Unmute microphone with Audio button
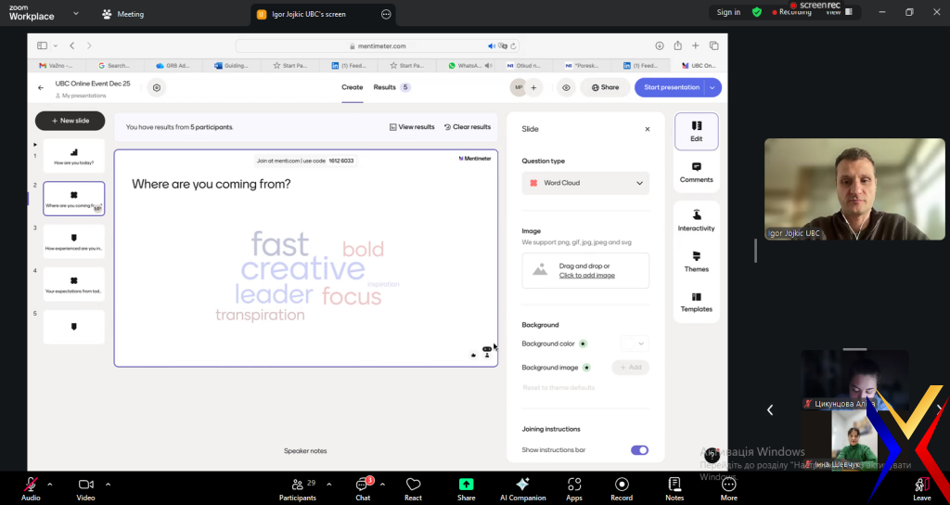This screenshot has width=950, height=505. pos(31,488)
